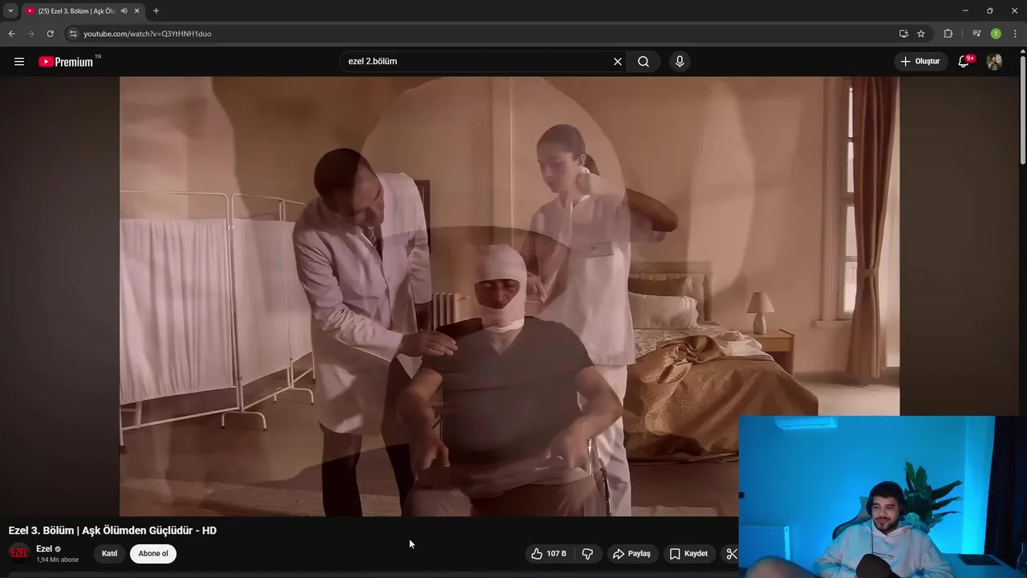Click the page vertical scrollbar
The width and height of the screenshot is (1027, 578).
[1022, 108]
